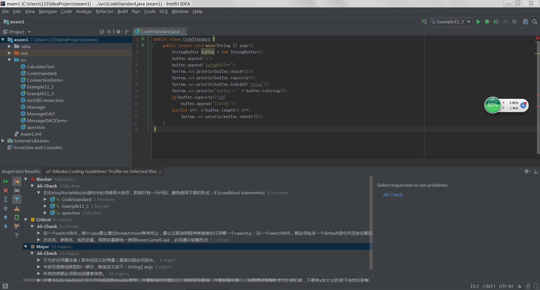Hide the Project tool window
540x290 pixels.
127,32
